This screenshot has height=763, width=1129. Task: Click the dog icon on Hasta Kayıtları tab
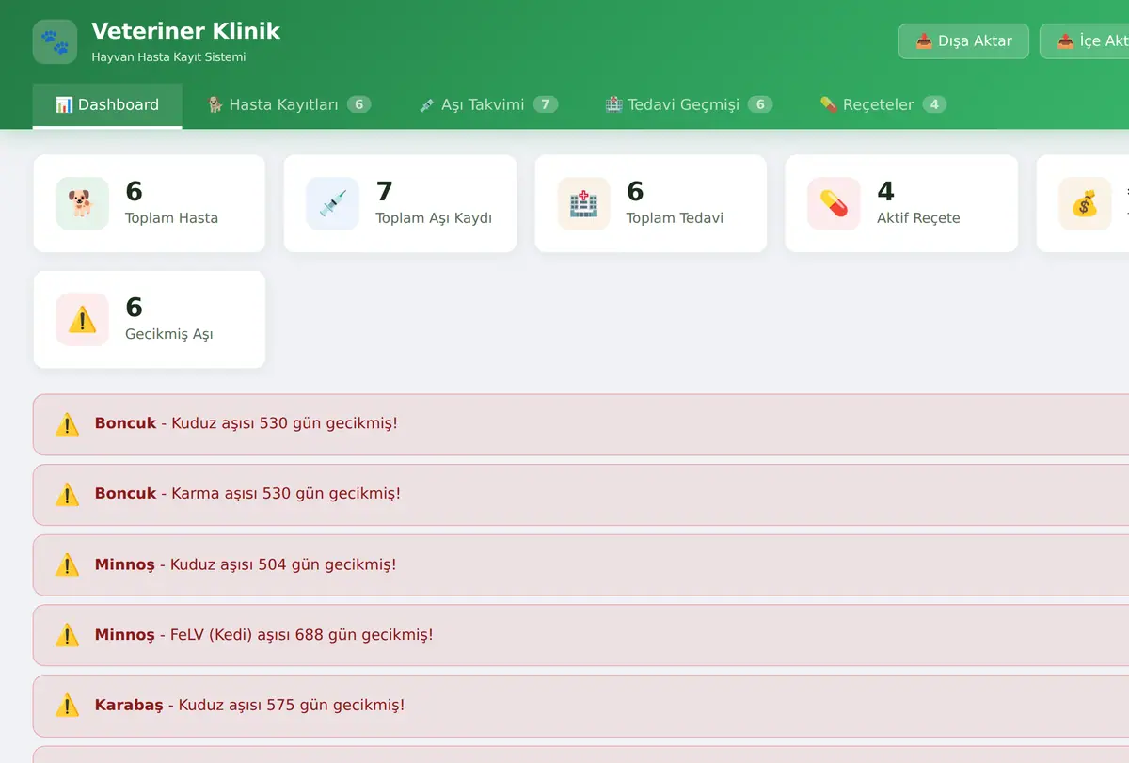(215, 104)
